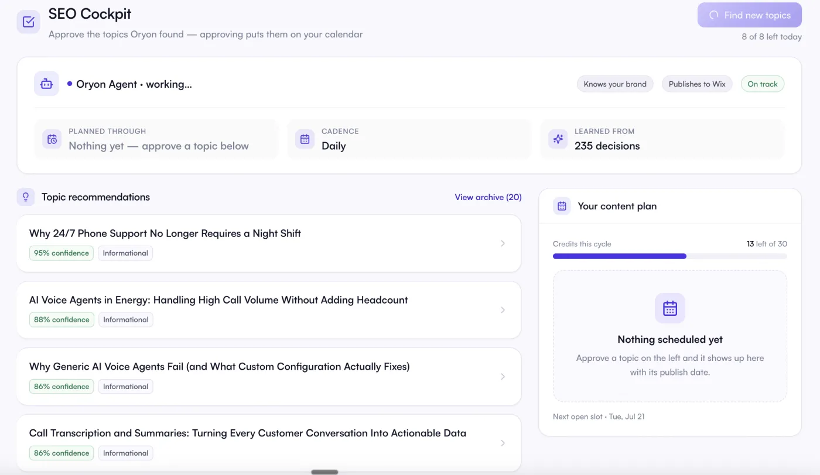The image size is (820, 475).
Task: Click 86% confidence on Call Transcription card
Action: 61,453
